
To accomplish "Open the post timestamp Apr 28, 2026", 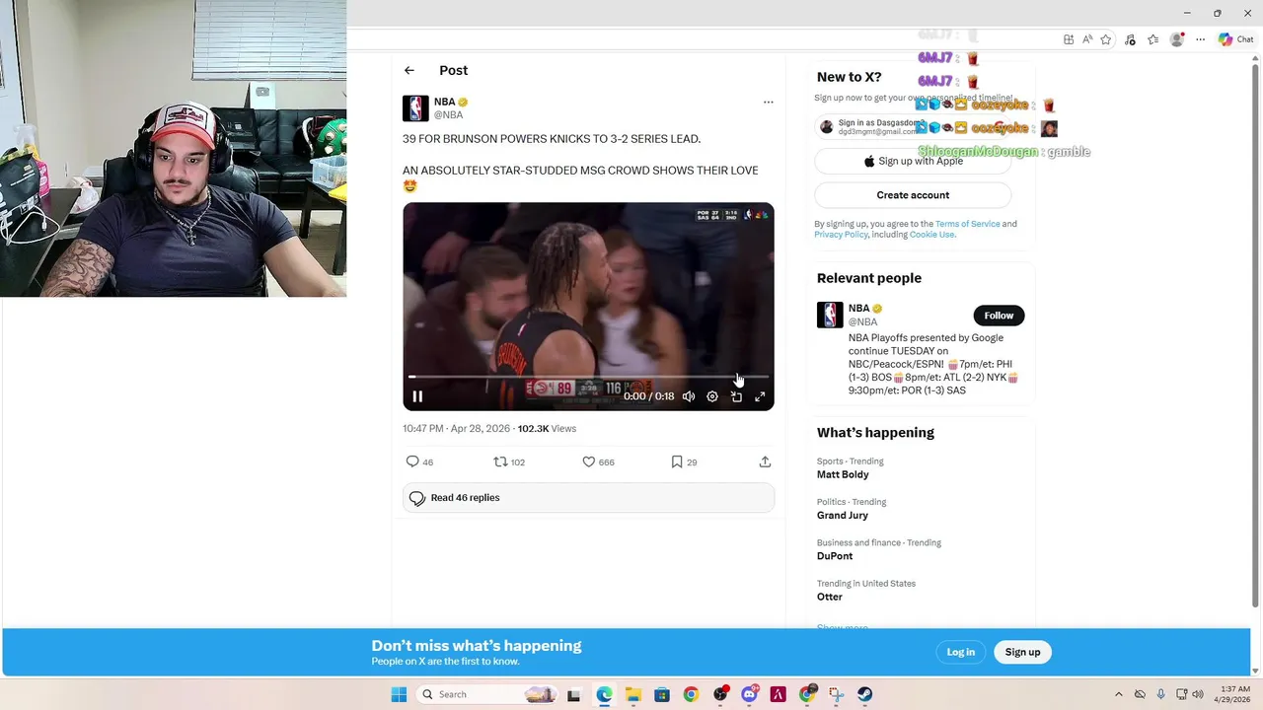I will (x=456, y=429).
